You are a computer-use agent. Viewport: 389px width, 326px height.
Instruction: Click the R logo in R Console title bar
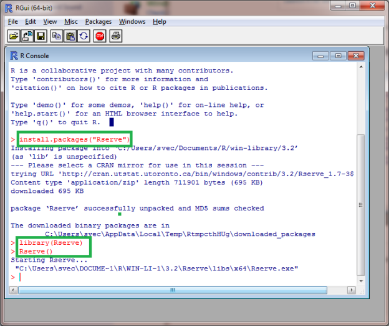pyautogui.click(x=14, y=56)
